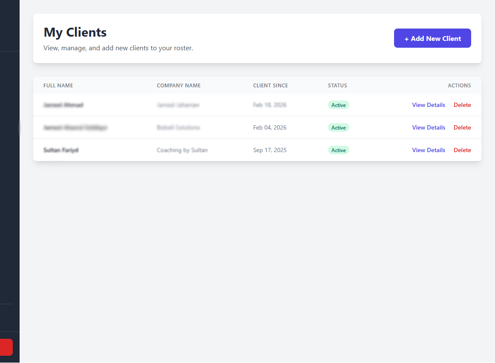Click the Active badge on the first row
This screenshot has width=495, height=363.
coord(338,105)
